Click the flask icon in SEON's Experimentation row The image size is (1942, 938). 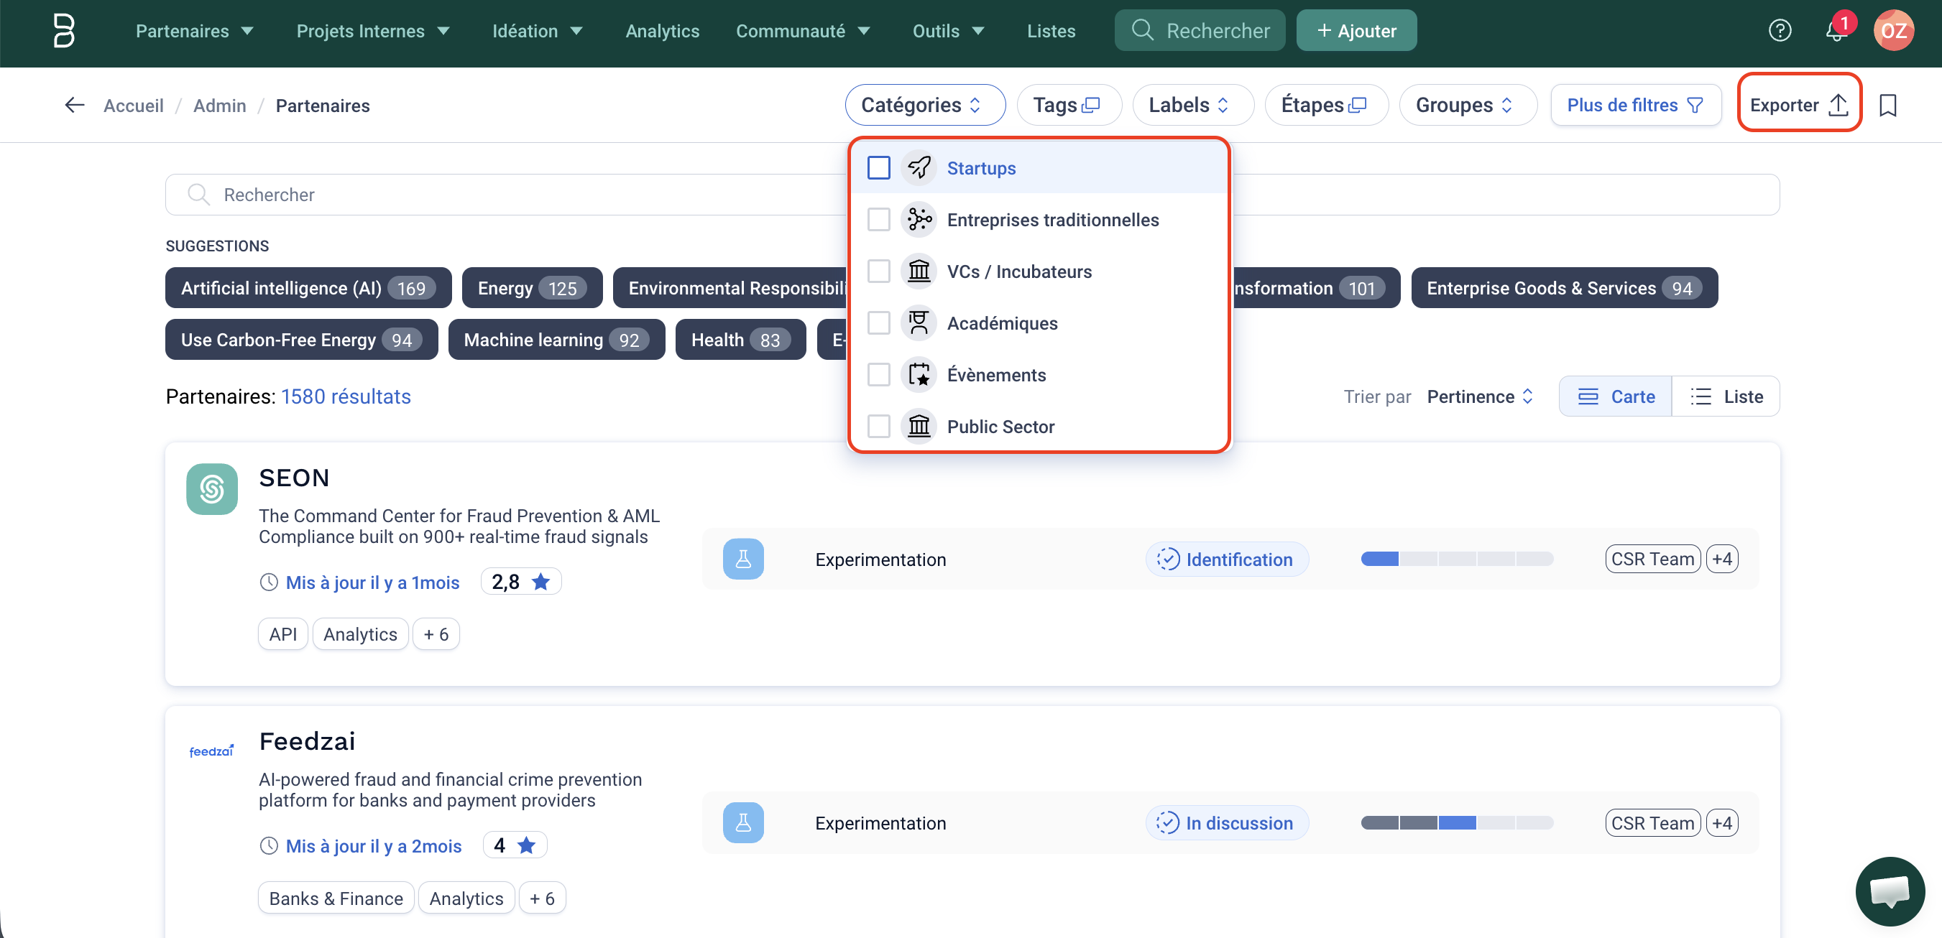click(x=742, y=559)
